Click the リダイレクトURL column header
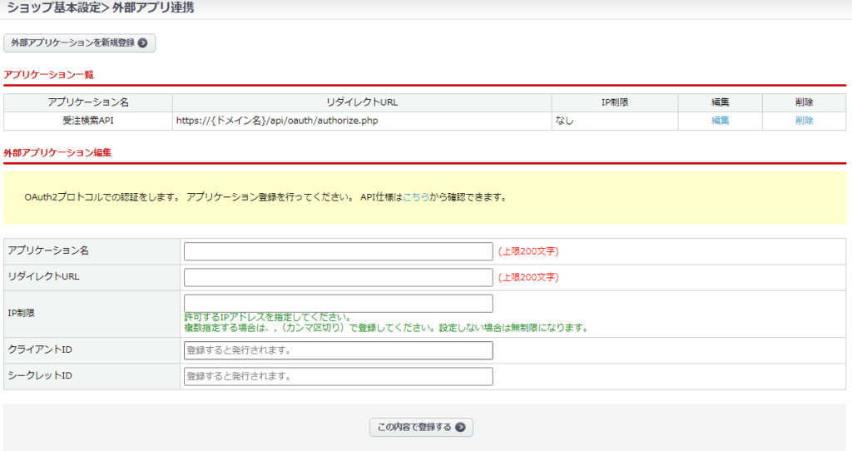The width and height of the screenshot is (852, 451). 362,102
